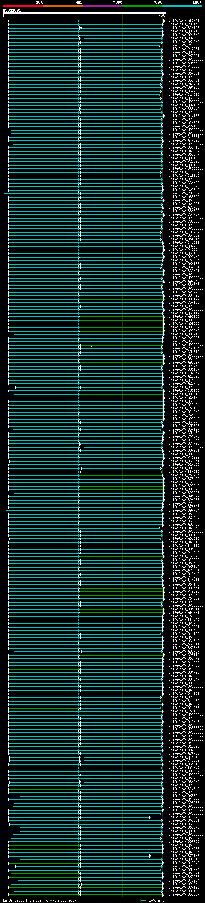The width and height of the screenshot is (205, 903).
Task: Select hit label UniRef100_C3YX70
Action: [184, 183]
